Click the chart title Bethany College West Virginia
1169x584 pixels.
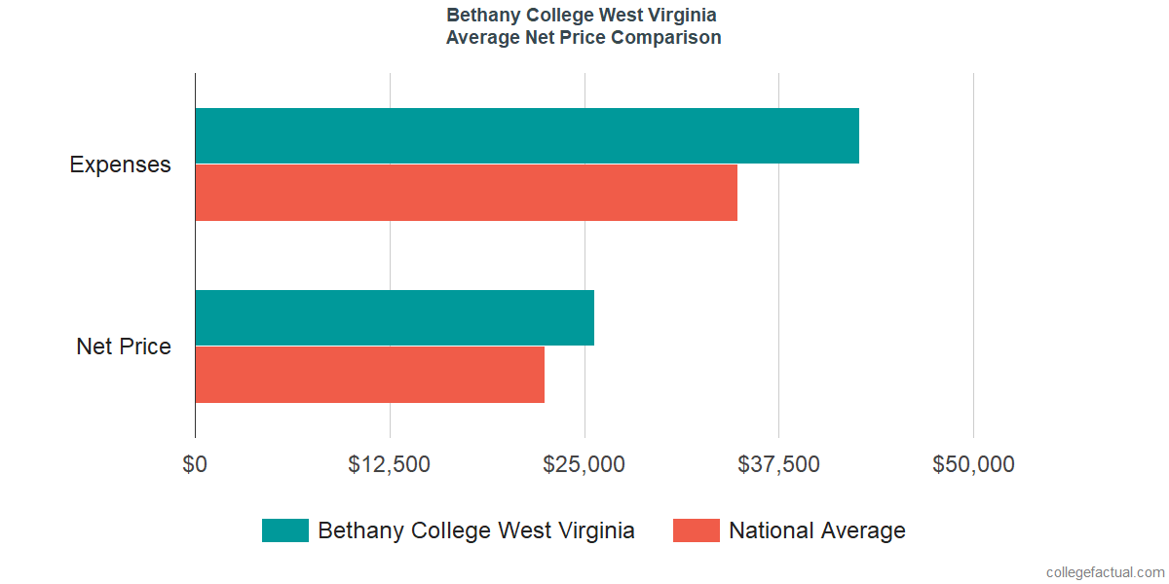point(582,16)
